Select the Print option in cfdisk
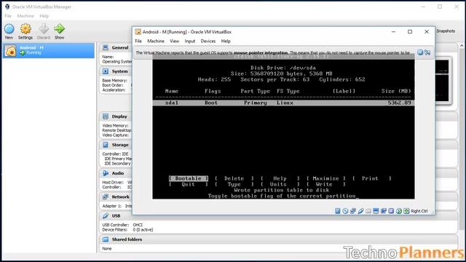 pos(371,178)
